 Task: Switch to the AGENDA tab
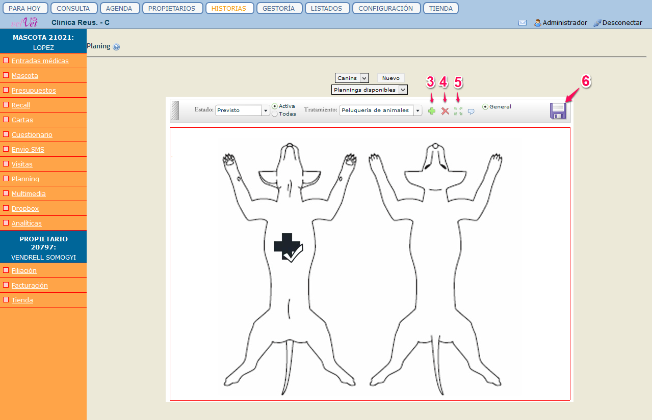pos(119,8)
